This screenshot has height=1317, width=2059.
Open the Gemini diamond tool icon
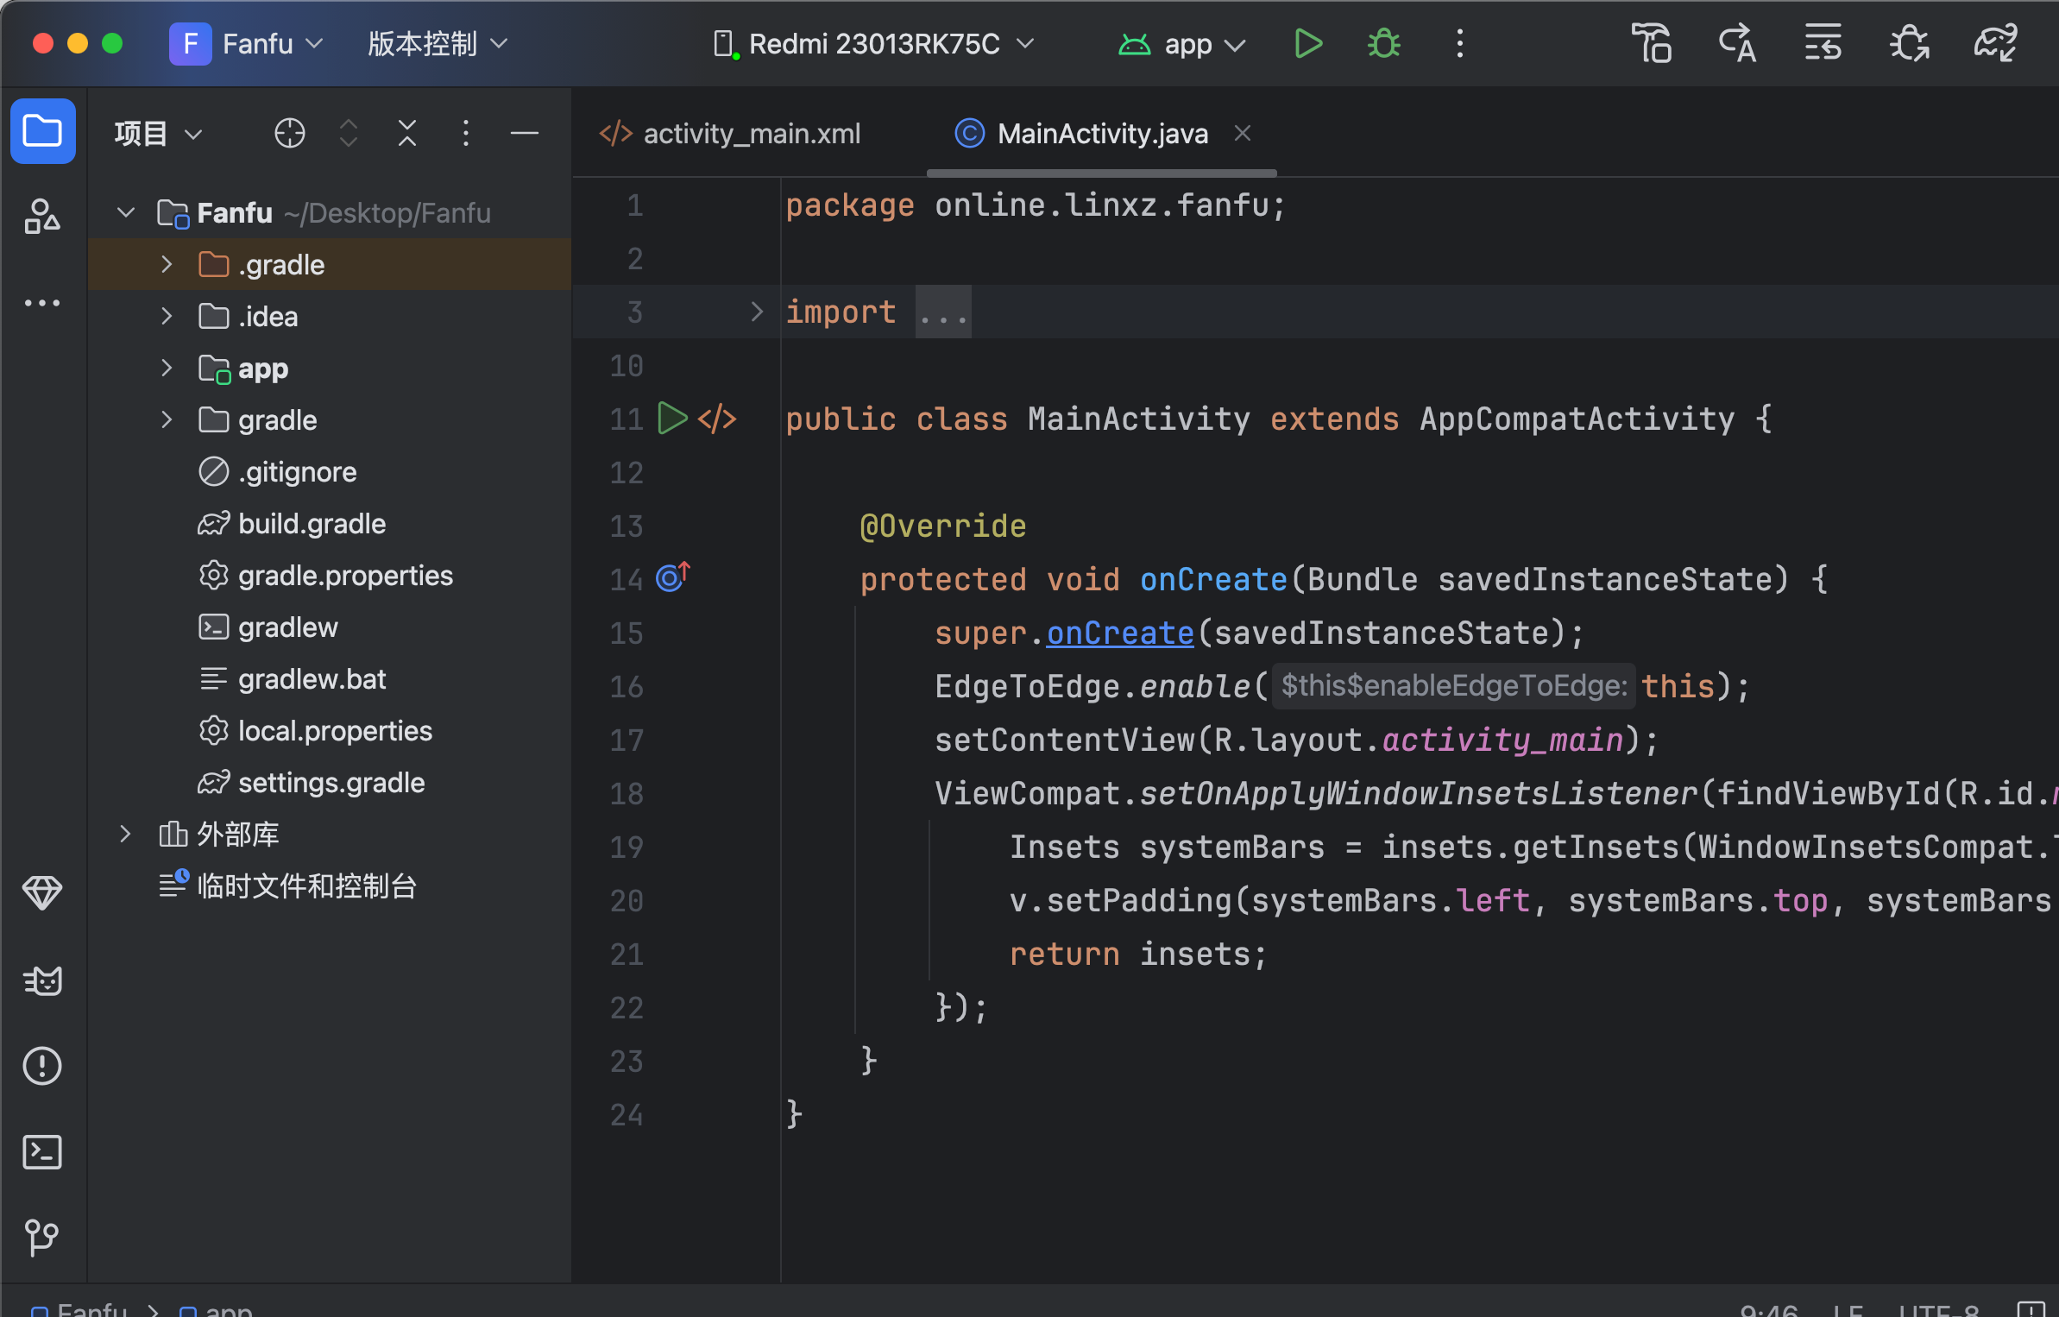click(42, 893)
